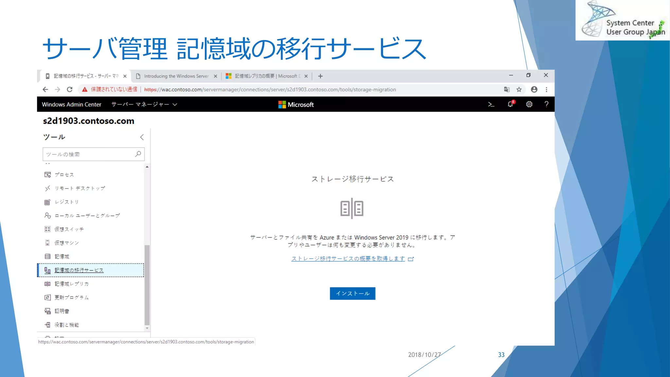Click the インストール button

(x=352, y=294)
